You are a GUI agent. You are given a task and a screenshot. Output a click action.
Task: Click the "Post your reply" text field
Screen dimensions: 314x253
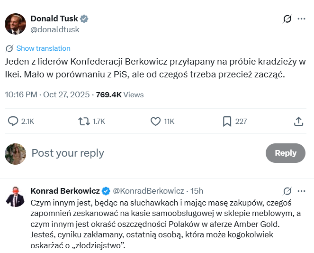click(142, 153)
